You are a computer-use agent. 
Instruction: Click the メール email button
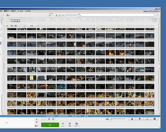pos(63,125)
